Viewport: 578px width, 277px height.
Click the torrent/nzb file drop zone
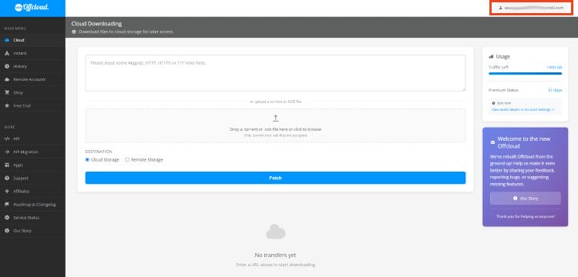tap(275, 125)
